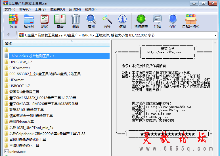
Task: Select 芯邦Chipsbank CBM2090方案 folder
Action: point(47,134)
